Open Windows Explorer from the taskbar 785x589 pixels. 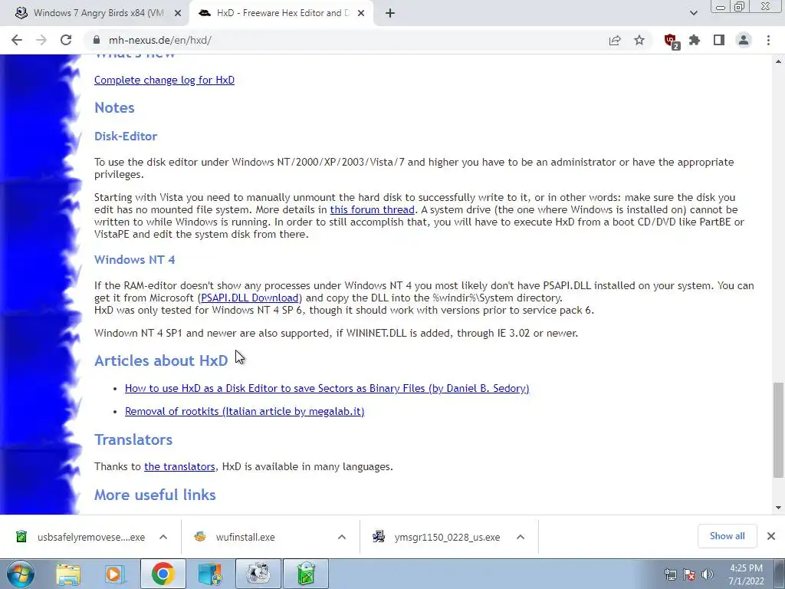(x=68, y=574)
